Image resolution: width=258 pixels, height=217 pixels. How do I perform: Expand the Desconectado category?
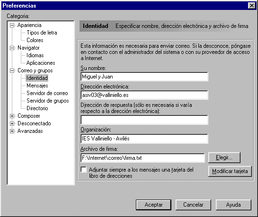click(x=12, y=123)
